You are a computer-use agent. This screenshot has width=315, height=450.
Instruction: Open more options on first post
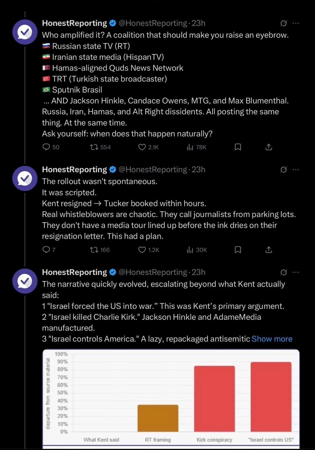click(x=296, y=23)
